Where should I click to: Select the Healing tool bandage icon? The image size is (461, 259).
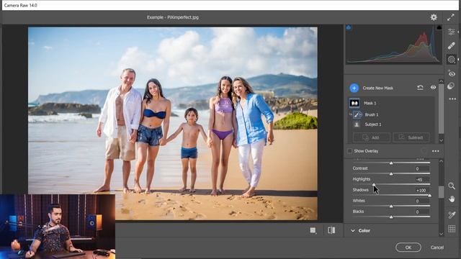[x=452, y=45]
